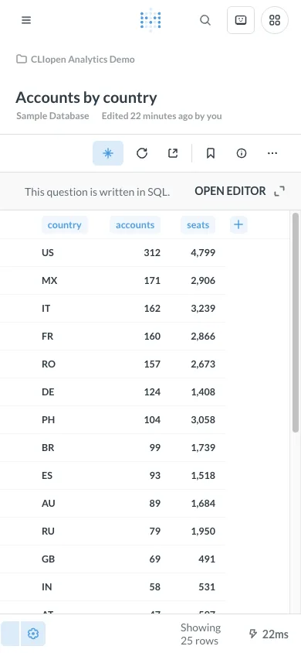Click the Metabase logo
This screenshot has width=301, height=653.
click(150, 20)
